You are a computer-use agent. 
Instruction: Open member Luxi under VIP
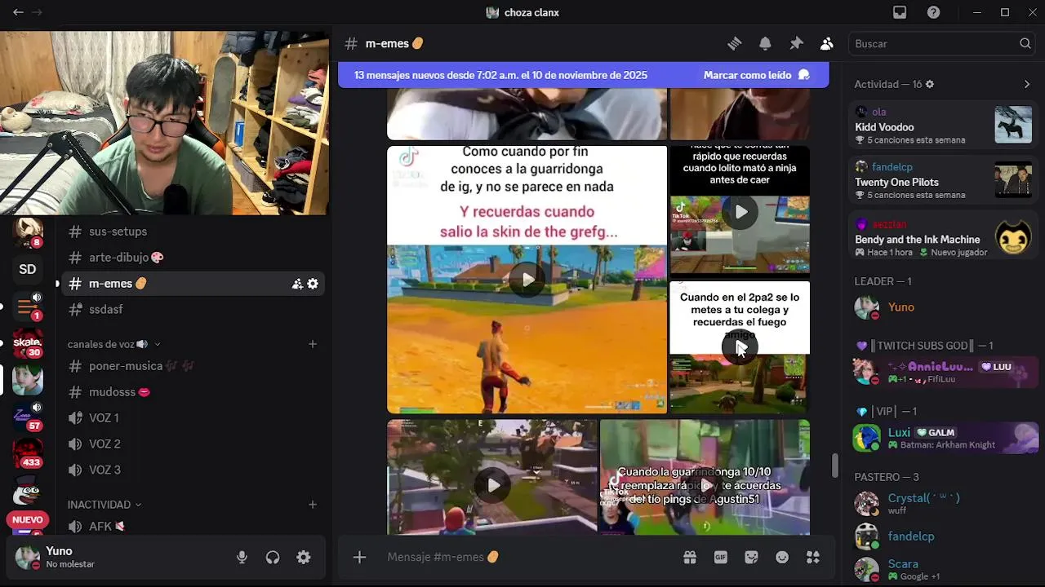[942, 438]
